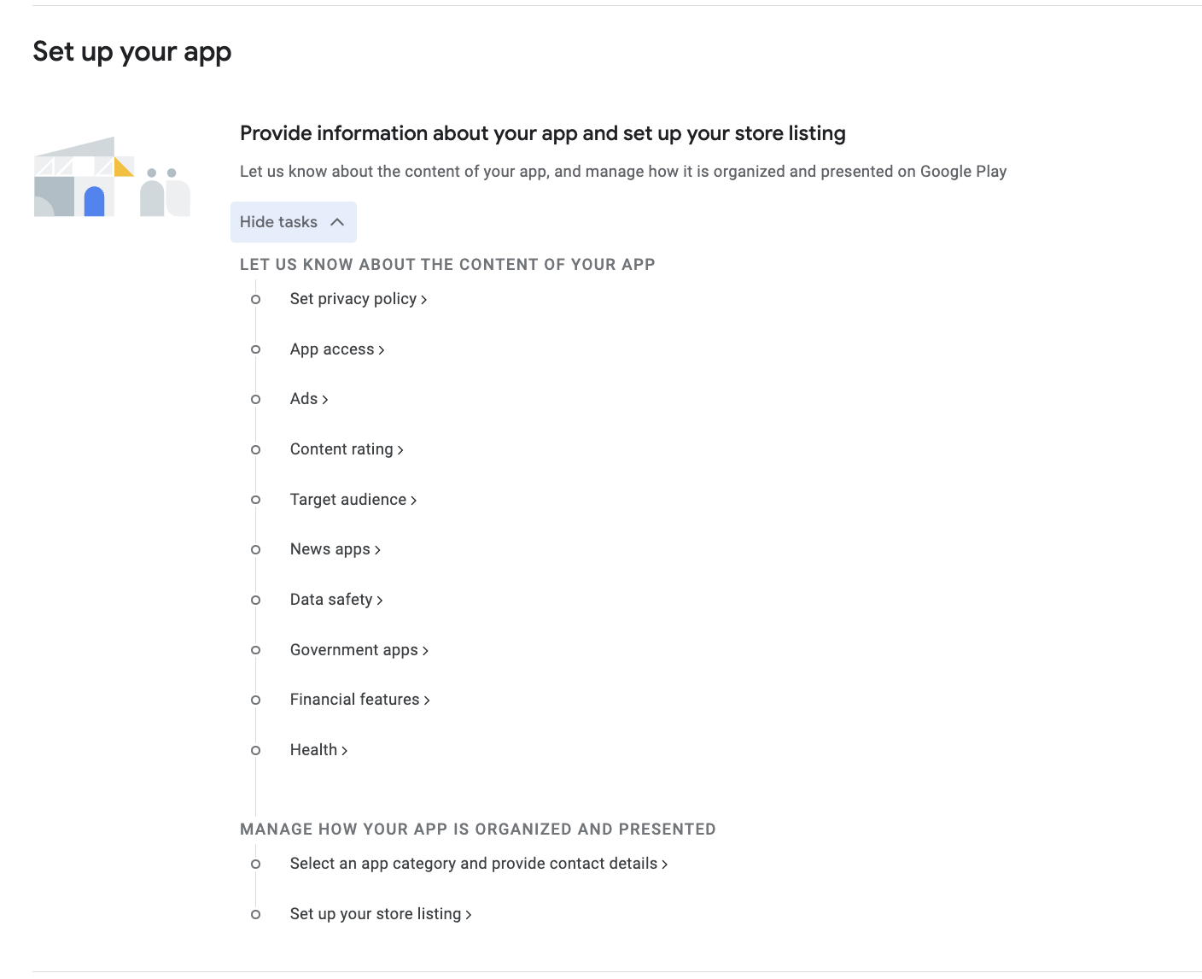Image resolution: width=1202 pixels, height=979 pixels.
Task: Click the status circle beside Health
Action: (x=255, y=751)
